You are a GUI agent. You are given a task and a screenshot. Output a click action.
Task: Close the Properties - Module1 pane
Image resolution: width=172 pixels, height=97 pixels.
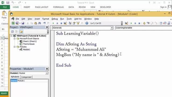click(x=47, y=69)
